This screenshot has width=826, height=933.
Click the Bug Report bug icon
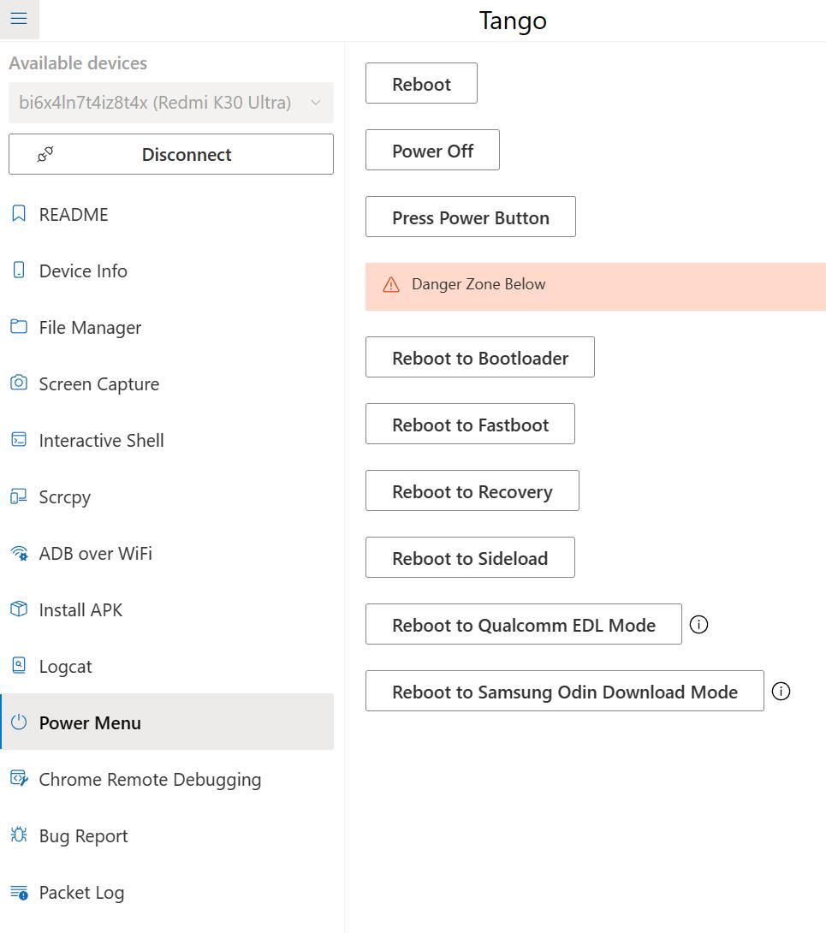[x=19, y=835]
